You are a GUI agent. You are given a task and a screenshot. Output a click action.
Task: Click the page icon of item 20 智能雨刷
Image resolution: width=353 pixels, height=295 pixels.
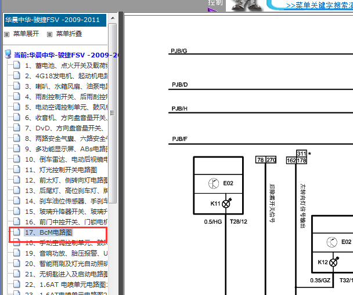click(x=17, y=263)
